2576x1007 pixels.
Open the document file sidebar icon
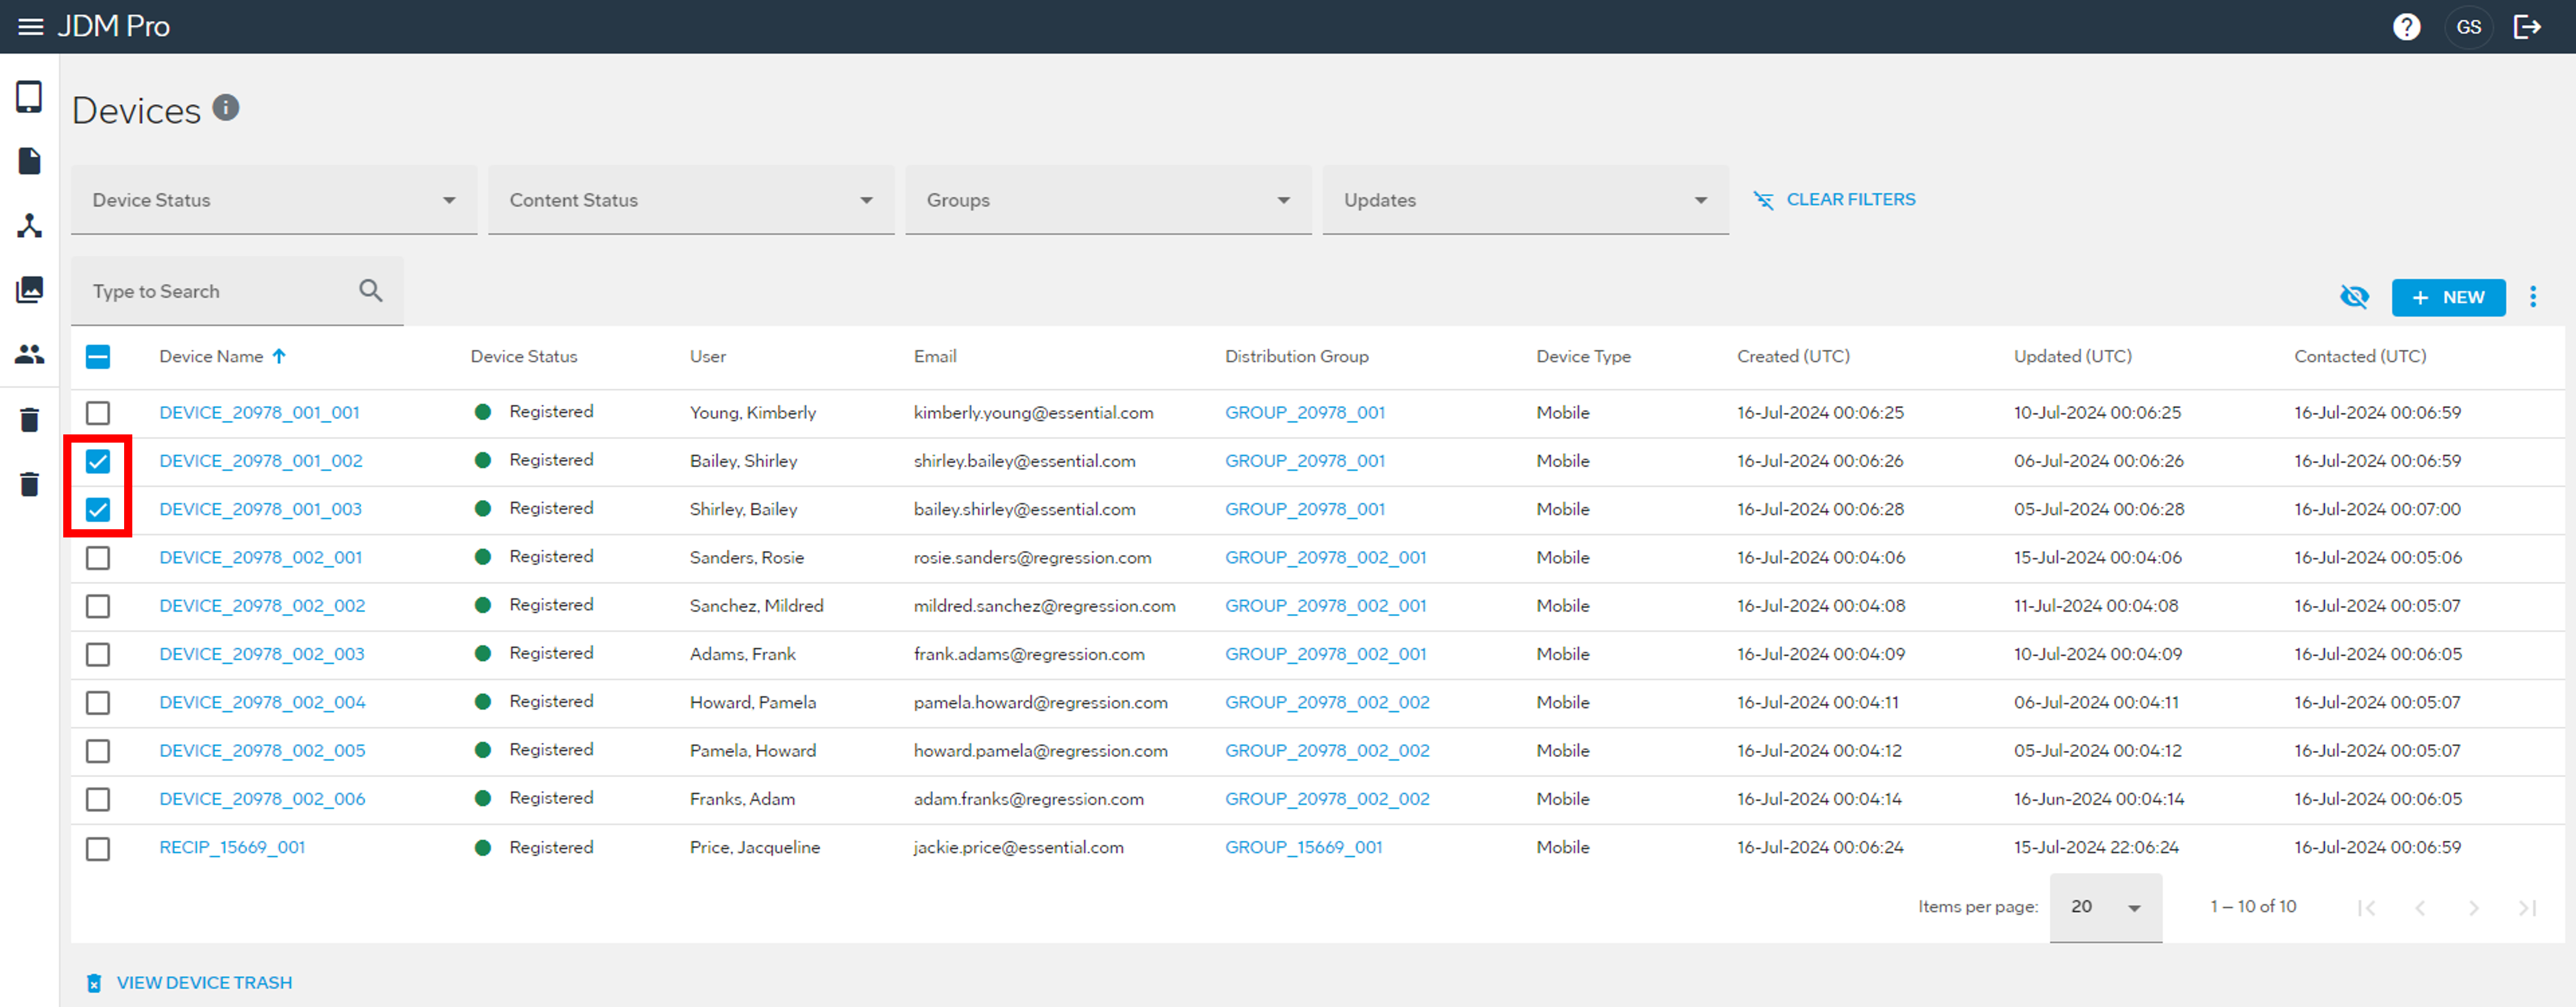tap(29, 161)
